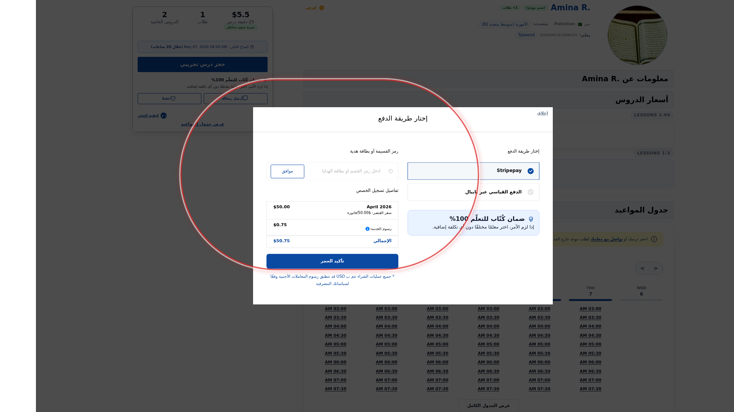The image size is (734, 412).
Task: Choose the PayPal standard payment option
Action: point(473,192)
